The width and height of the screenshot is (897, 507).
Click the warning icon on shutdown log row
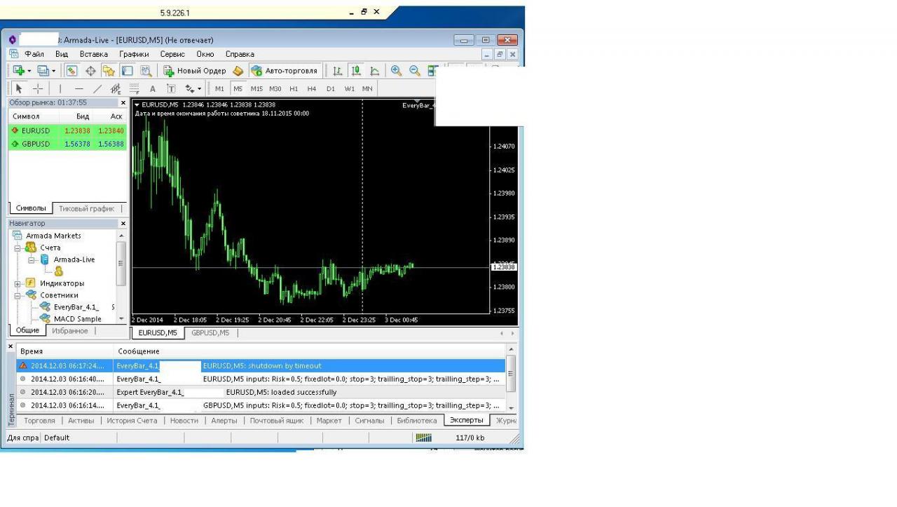point(23,365)
